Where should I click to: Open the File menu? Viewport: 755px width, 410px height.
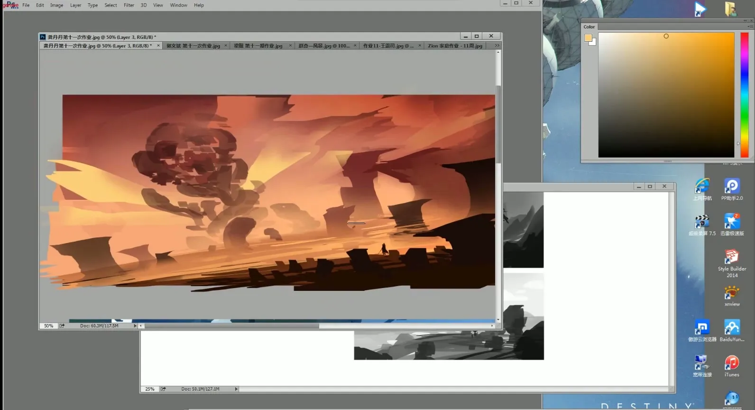point(26,5)
